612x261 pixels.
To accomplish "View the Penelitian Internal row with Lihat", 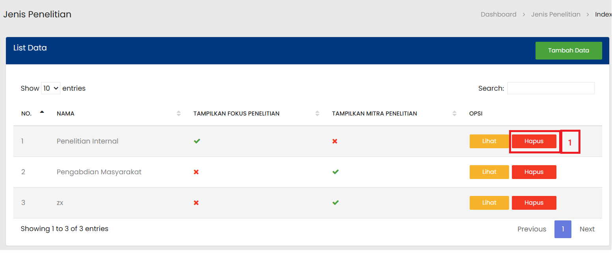I will pyautogui.click(x=489, y=141).
